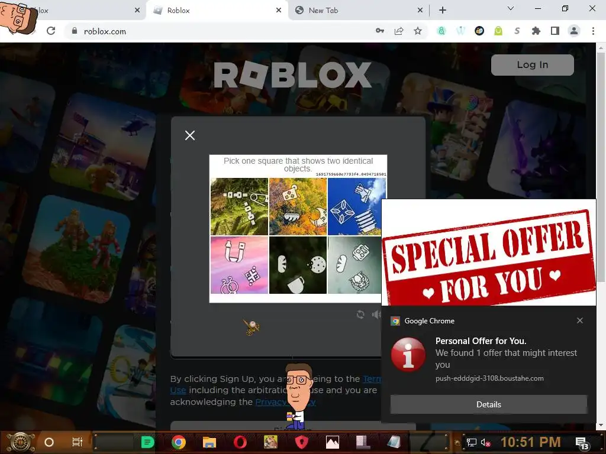Click the Special Offer For You banner

pyautogui.click(x=488, y=252)
